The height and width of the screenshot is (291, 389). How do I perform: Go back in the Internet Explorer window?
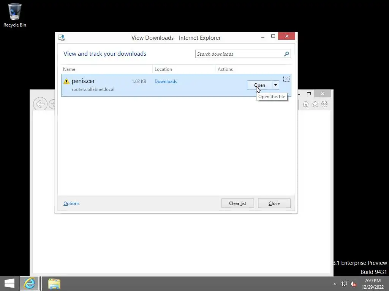(x=40, y=104)
